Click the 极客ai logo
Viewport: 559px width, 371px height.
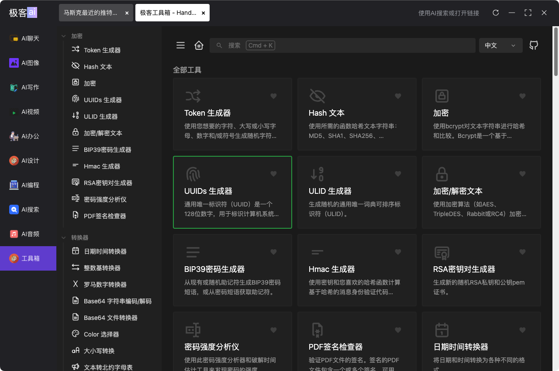[23, 13]
